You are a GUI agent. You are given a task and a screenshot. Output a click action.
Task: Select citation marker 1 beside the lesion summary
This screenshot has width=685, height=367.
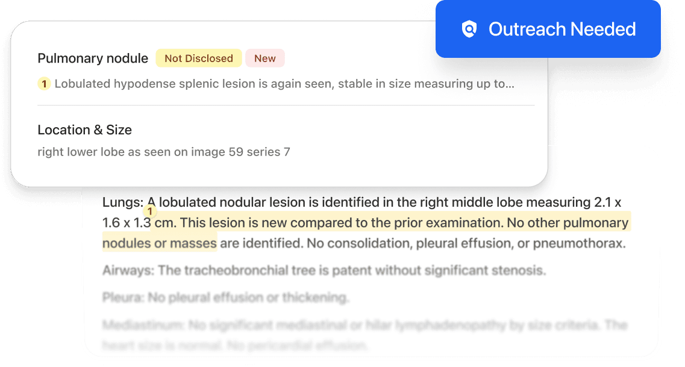43,84
